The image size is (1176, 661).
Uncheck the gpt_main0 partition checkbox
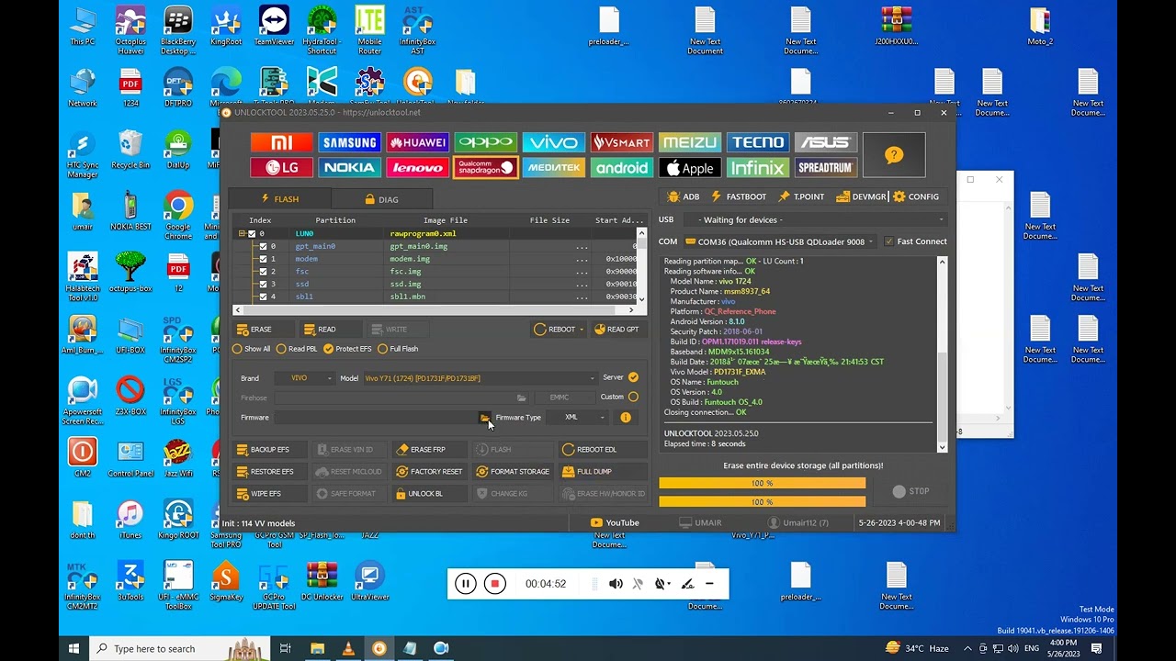click(x=263, y=246)
